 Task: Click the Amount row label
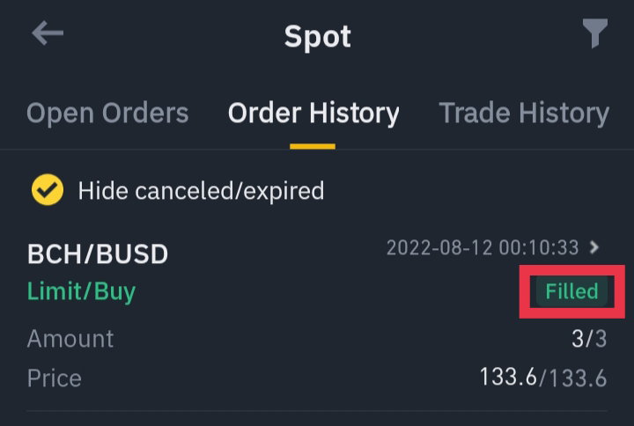70,339
